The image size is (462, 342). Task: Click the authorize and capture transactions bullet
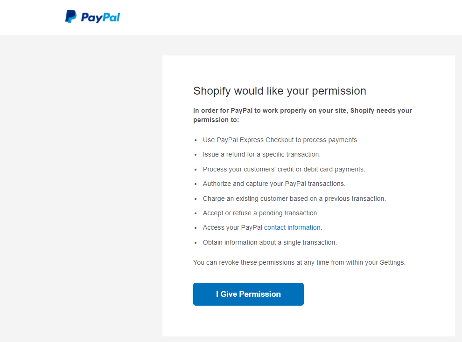pyautogui.click(x=274, y=184)
